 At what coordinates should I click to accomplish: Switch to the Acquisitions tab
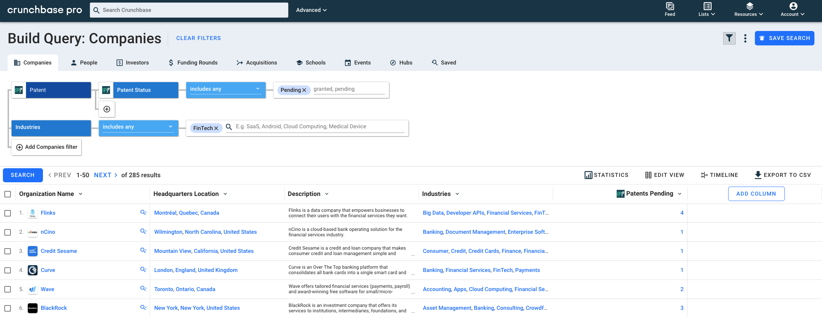(x=257, y=63)
